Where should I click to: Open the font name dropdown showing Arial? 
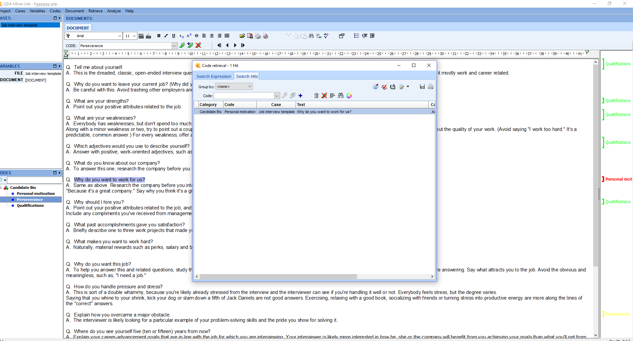[x=119, y=36]
